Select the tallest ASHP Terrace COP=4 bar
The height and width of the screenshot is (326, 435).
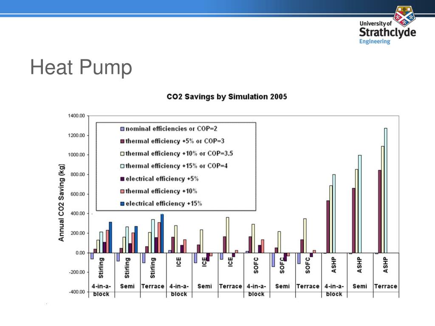(x=386, y=191)
